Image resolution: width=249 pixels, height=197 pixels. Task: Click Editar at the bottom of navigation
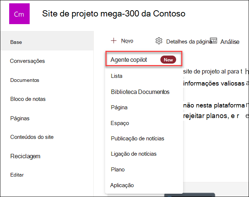tap(17, 175)
